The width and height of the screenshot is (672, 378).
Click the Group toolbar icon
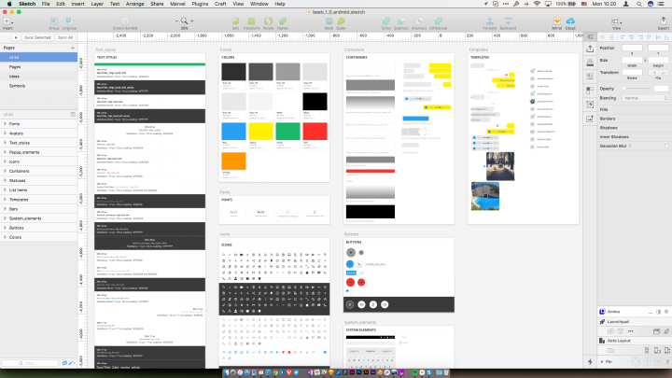point(53,21)
